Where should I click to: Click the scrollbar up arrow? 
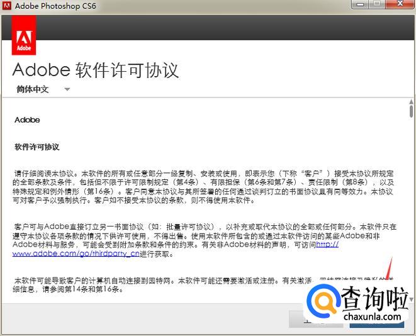pyautogui.click(x=411, y=104)
